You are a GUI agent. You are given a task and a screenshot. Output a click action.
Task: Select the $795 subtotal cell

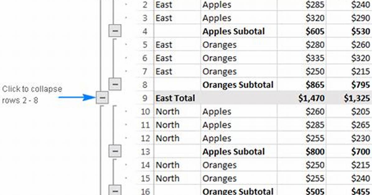(x=349, y=85)
